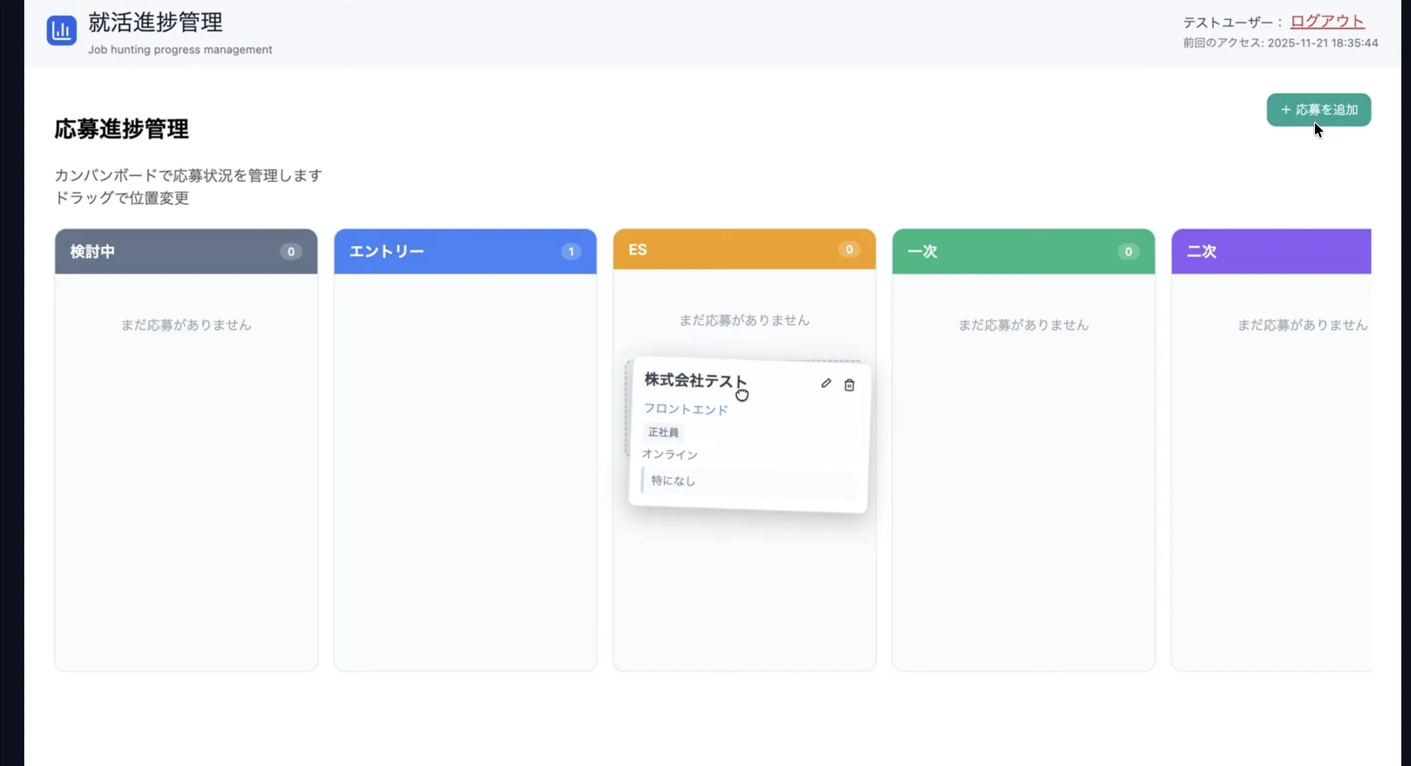Click the エントリー column header
The width and height of the screenshot is (1411, 766).
pos(387,252)
